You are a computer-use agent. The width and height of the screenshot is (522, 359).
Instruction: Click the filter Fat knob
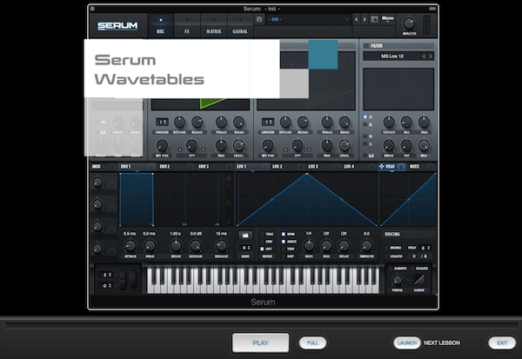click(406, 145)
